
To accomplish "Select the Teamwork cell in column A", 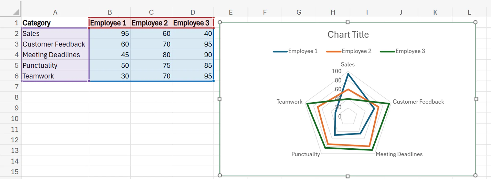I will pyautogui.click(x=55, y=76).
